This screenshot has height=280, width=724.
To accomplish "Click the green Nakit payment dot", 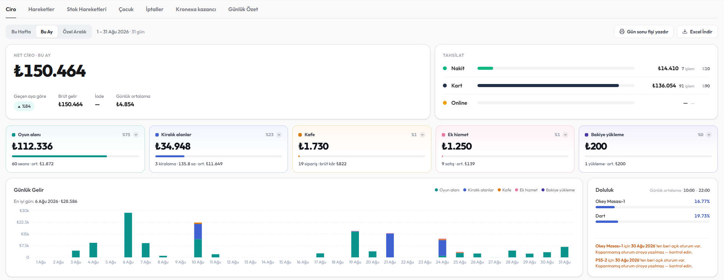I will point(445,68).
